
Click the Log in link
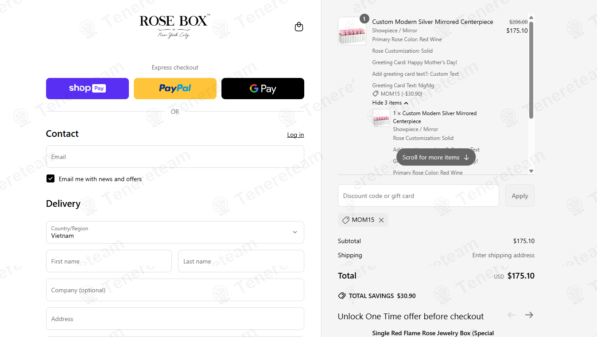tap(295, 135)
